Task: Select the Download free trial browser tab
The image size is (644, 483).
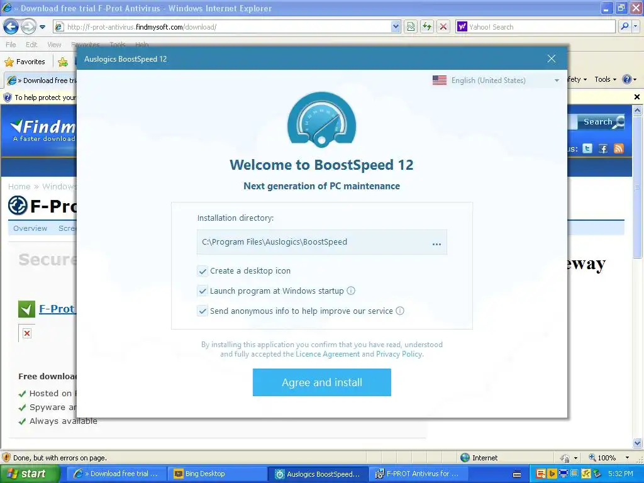Action: click(41, 80)
